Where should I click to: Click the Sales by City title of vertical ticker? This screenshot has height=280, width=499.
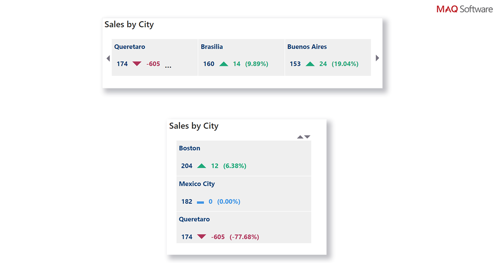(194, 126)
